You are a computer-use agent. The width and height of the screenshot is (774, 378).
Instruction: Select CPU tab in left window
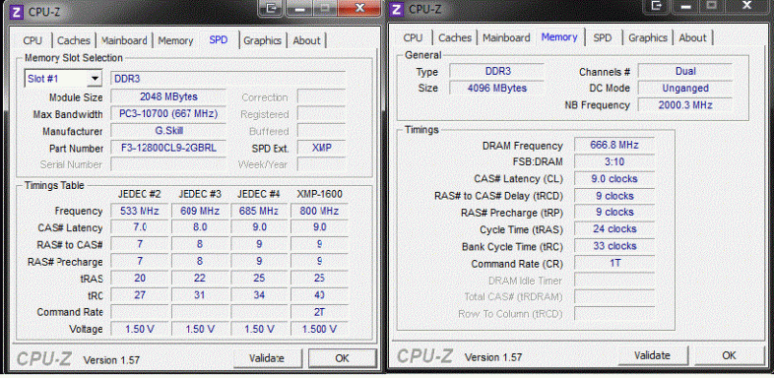[x=33, y=40]
